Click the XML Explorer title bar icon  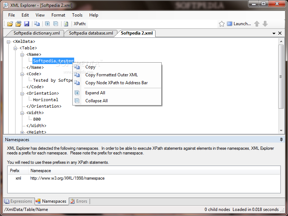coord(6,5)
